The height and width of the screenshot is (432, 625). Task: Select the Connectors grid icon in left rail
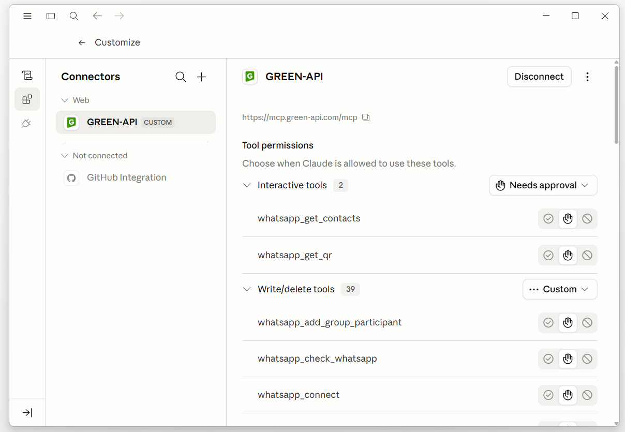pos(27,99)
